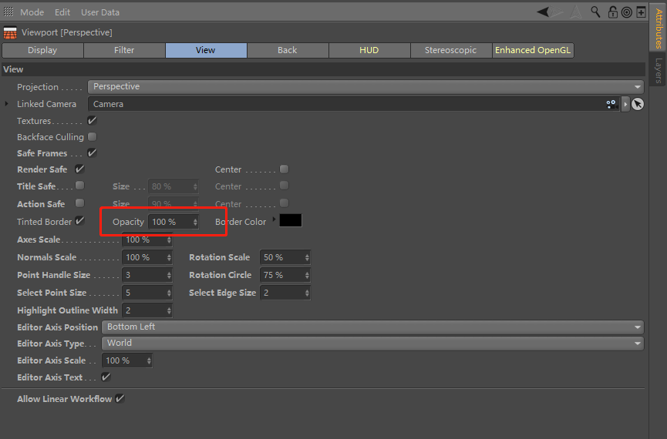Open new Attribute Manager window icon
The width and height of the screenshot is (667, 439).
(x=641, y=12)
